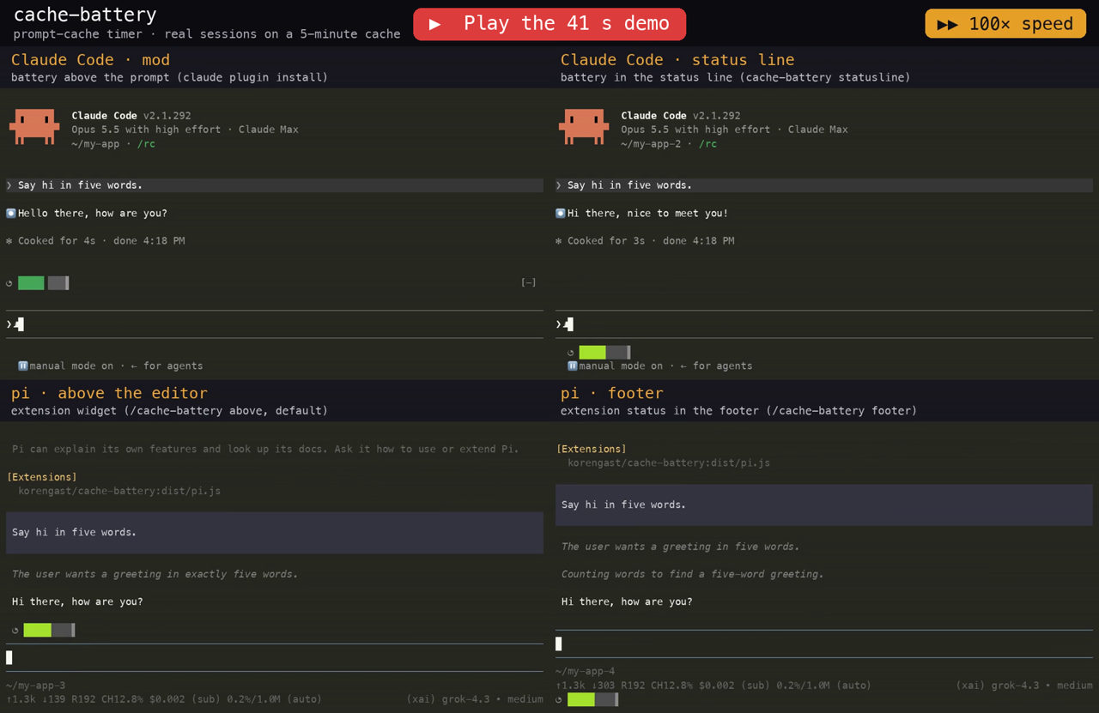Click the response bullet before "Hello there, how are you?"
The image size is (1099, 713).
11,214
